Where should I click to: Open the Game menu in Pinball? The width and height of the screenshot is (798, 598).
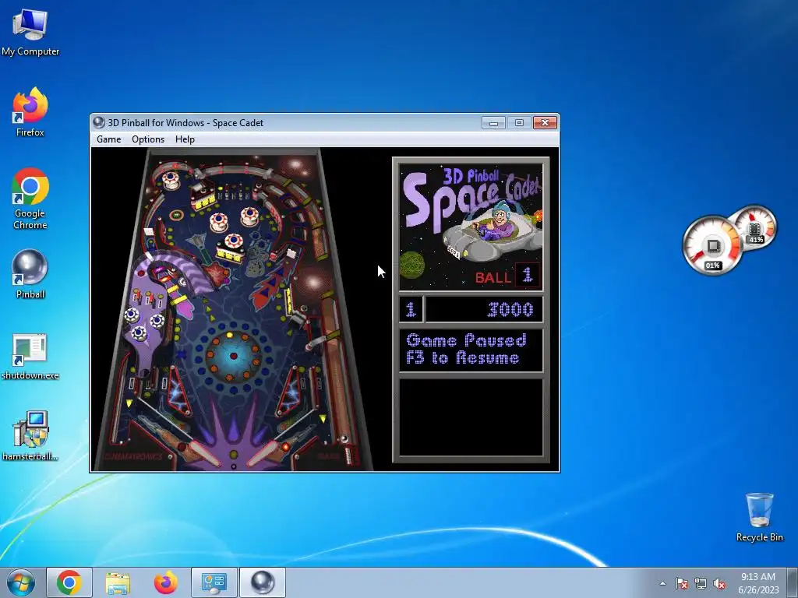[x=109, y=139]
